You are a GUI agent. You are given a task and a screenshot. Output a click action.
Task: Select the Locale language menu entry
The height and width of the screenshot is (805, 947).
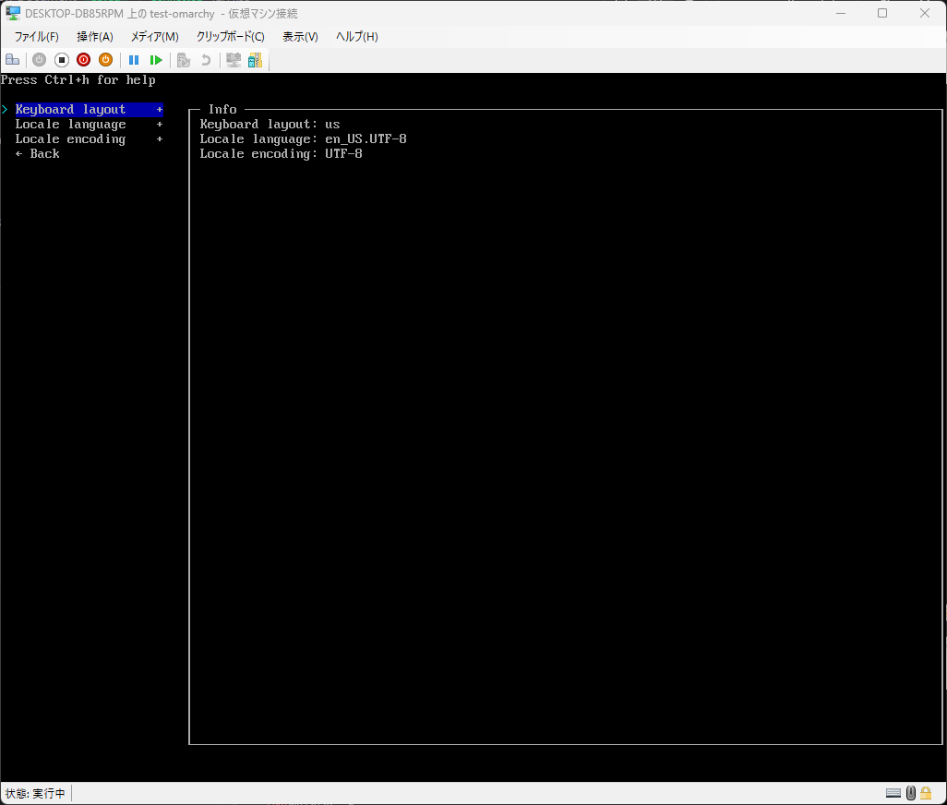coord(89,125)
